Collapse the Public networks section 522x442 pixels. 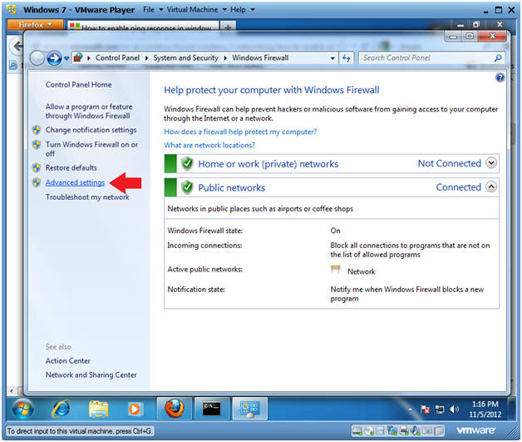pos(491,186)
